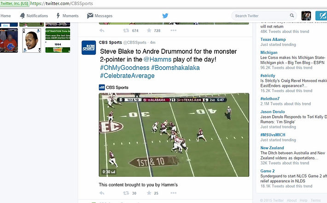327x203 pixels.
Task: Like the tweet showing 728 stars
Action: click(149, 31)
